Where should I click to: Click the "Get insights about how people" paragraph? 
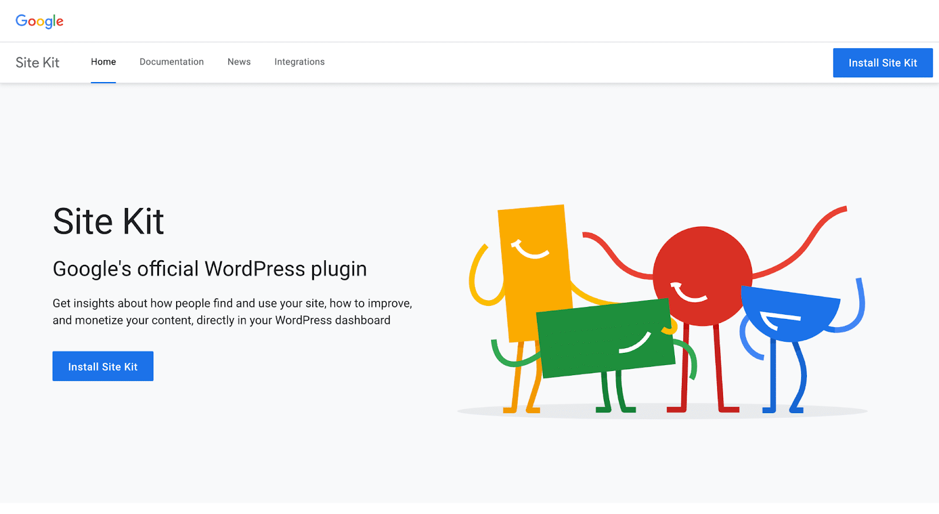(x=232, y=312)
